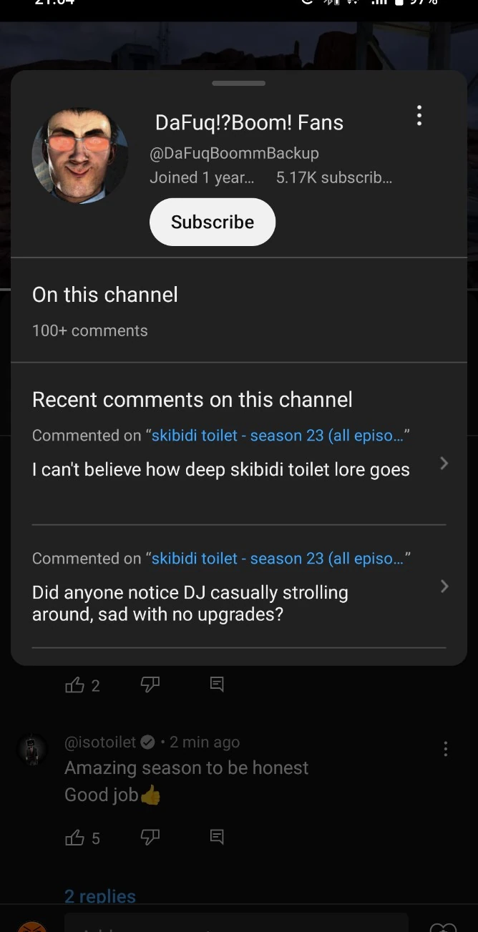This screenshot has width=478, height=932.
Task: Open the skibidi toilet season 23 video link
Action: pos(279,435)
